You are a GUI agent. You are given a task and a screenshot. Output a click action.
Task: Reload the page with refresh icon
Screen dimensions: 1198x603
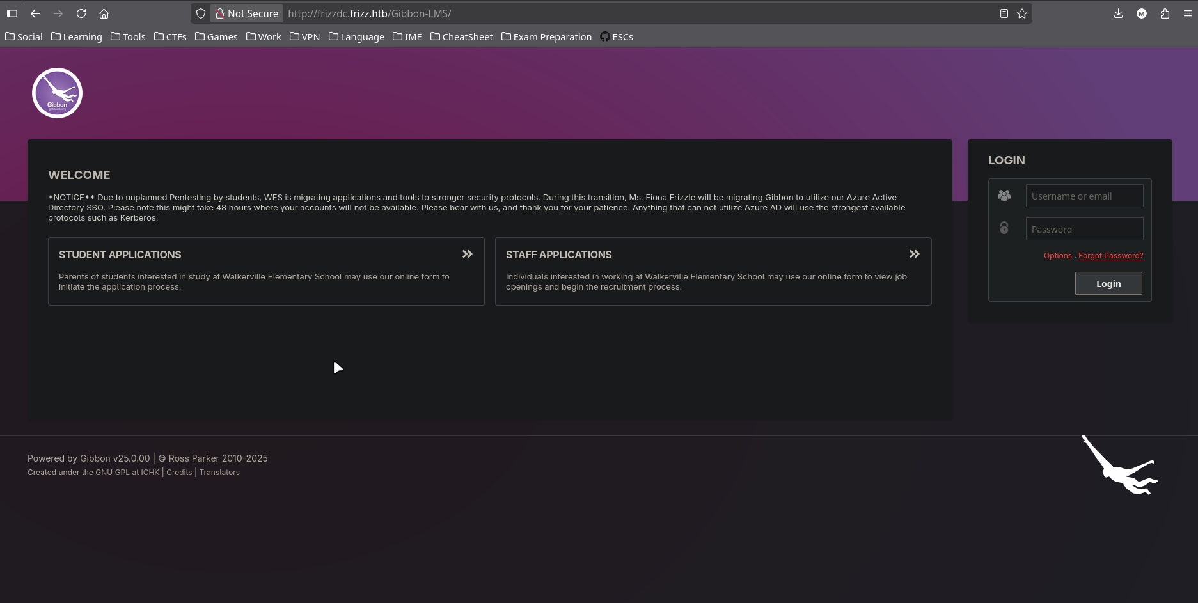pos(81,13)
